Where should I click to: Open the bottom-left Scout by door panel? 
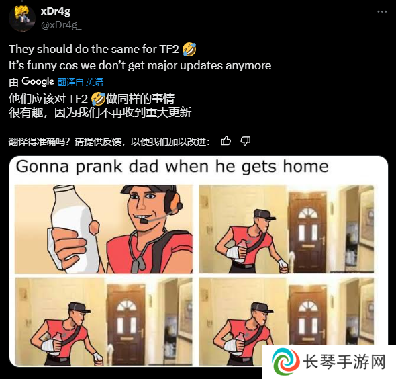[x=103, y=321]
